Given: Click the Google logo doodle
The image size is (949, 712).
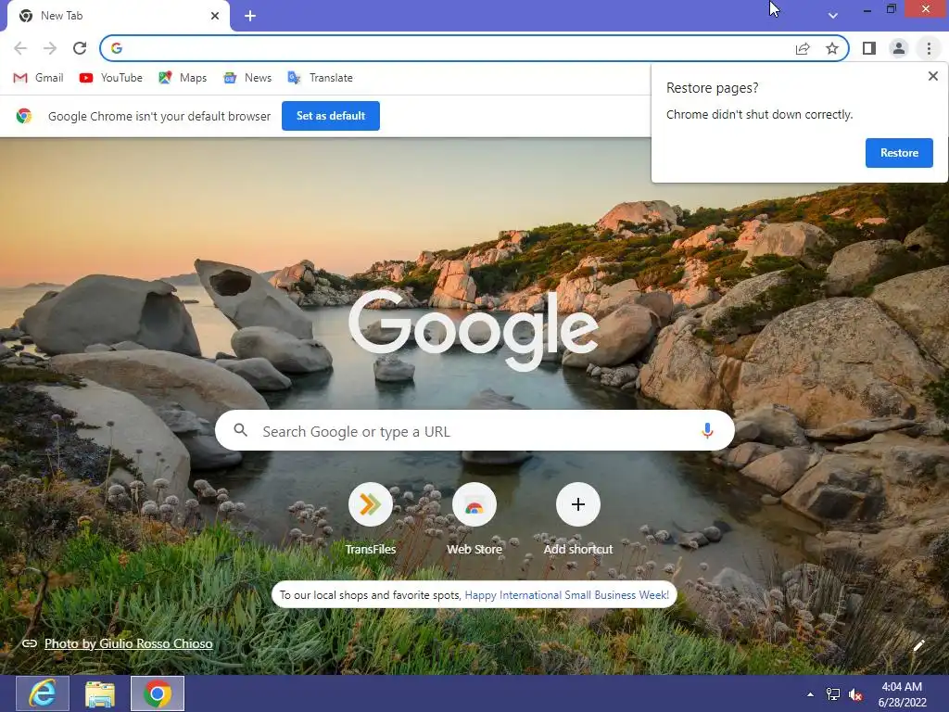Looking at the screenshot, I should 474,329.
